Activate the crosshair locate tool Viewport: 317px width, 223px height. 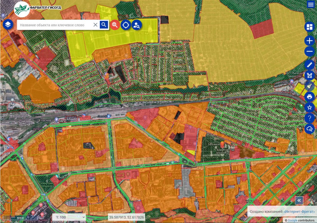(x=126, y=25)
